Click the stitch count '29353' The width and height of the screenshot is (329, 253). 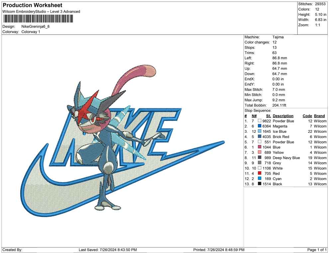pos(320,4)
